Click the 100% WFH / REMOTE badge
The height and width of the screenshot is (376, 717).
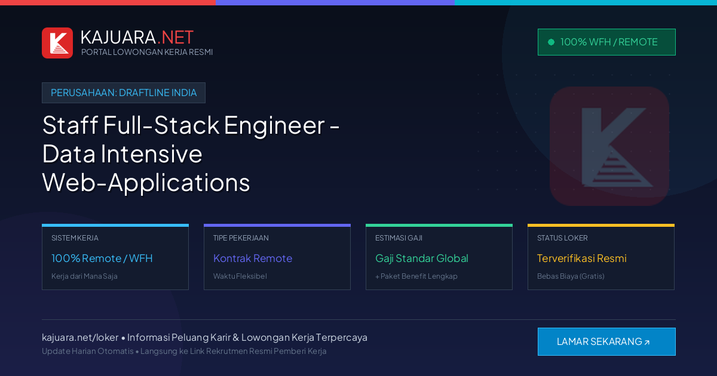(606, 42)
